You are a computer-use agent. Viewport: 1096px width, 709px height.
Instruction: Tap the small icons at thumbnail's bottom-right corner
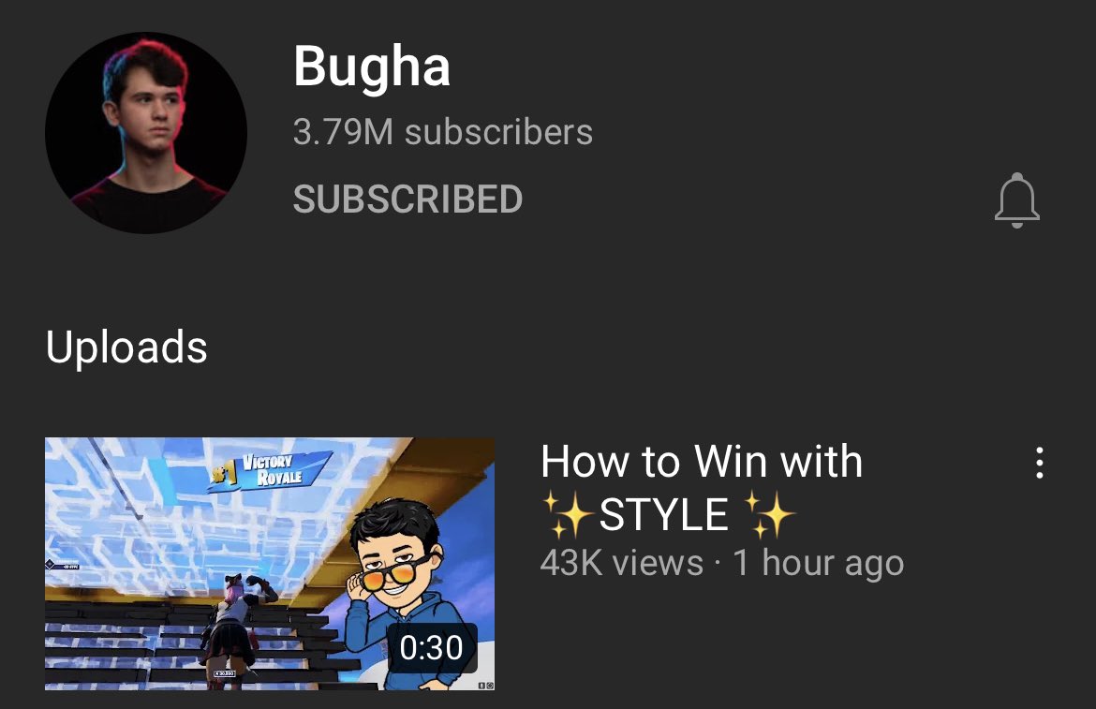486,686
